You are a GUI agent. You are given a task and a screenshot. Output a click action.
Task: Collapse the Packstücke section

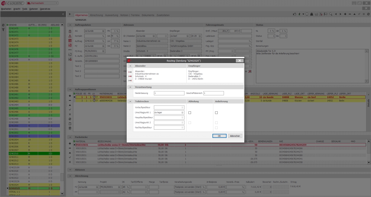point(70,137)
